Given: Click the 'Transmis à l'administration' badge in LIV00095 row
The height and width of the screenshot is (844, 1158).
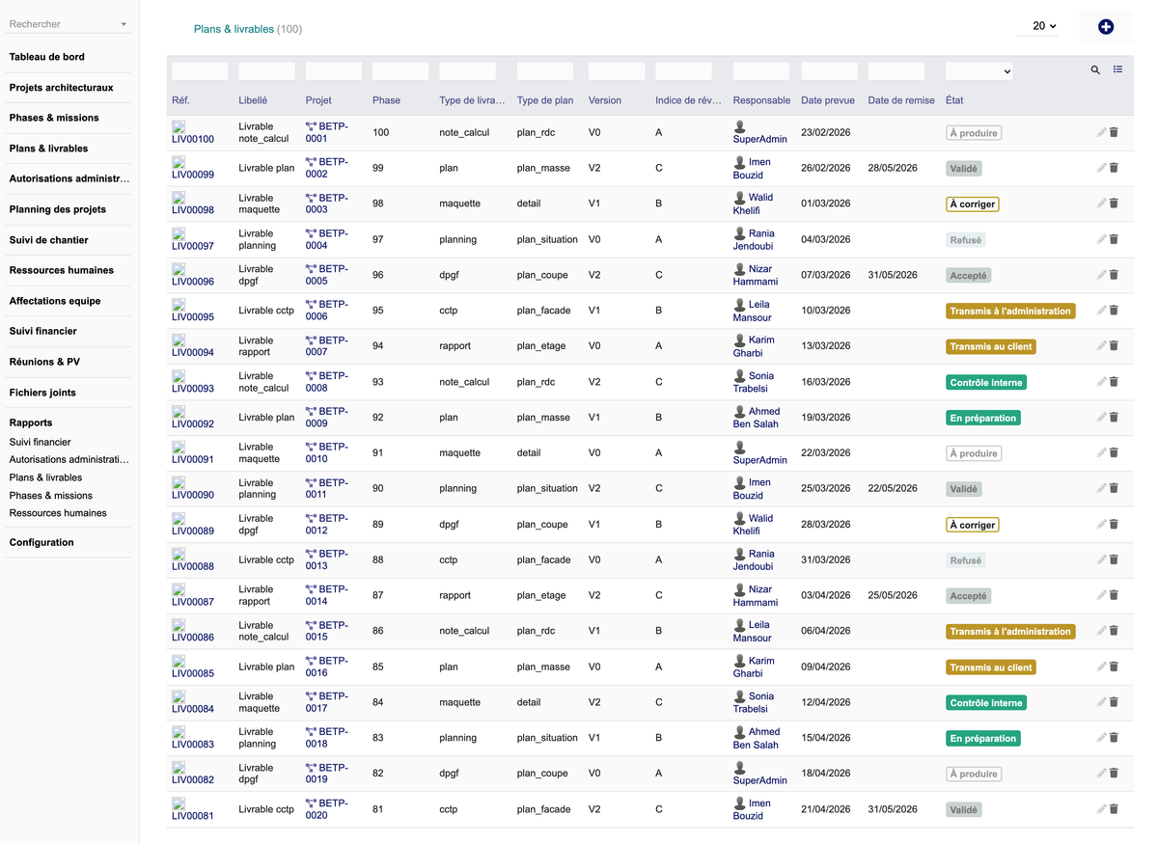Looking at the screenshot, I should tap(1010, 311).
